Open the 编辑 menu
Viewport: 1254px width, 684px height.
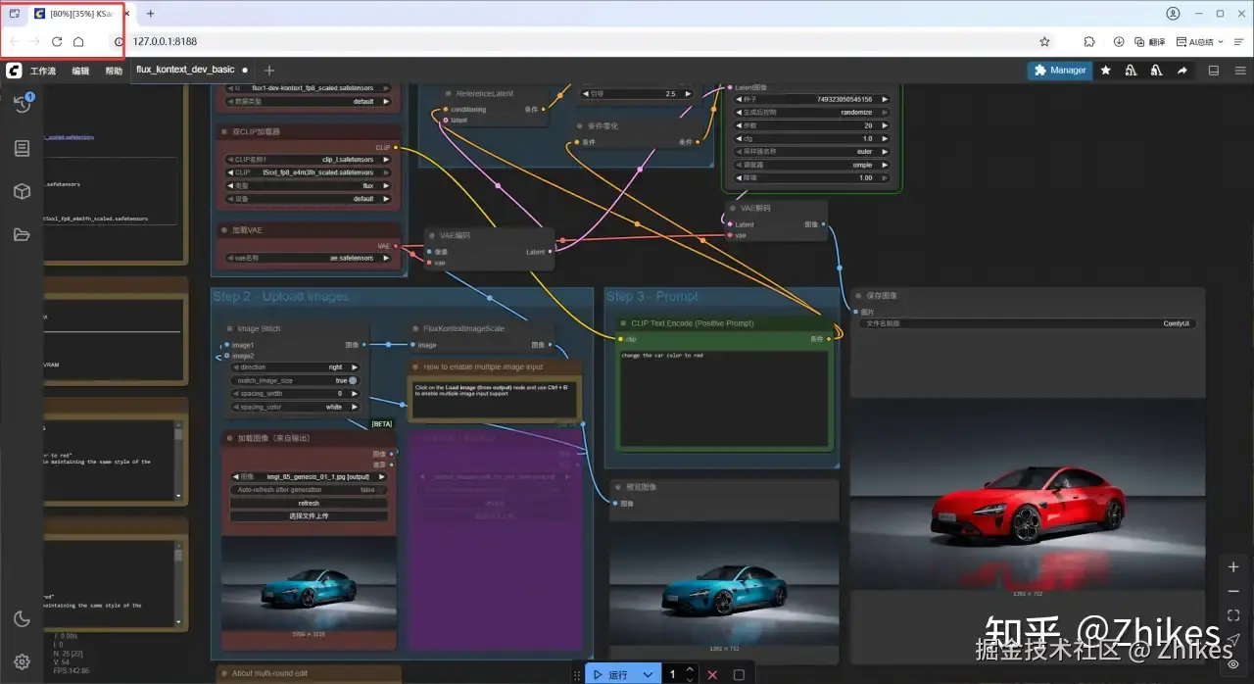80,71
